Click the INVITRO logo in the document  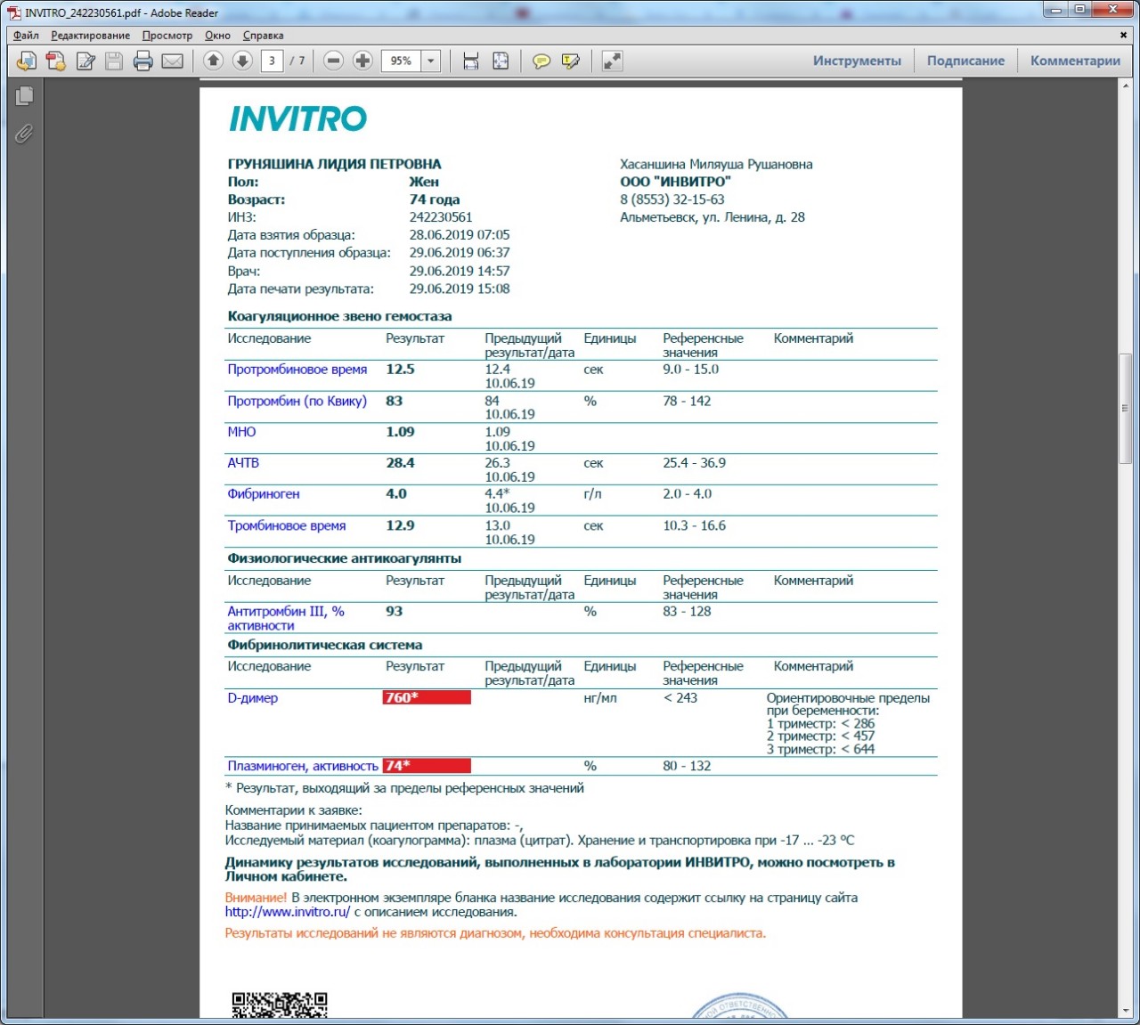(297, 118)
